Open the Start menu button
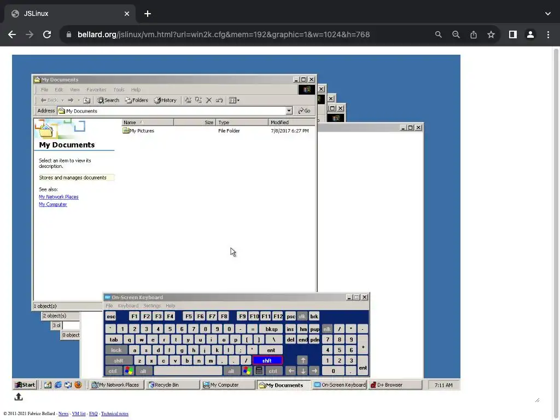The width and height of the screenshot is (560, 420). coord(25,385)
